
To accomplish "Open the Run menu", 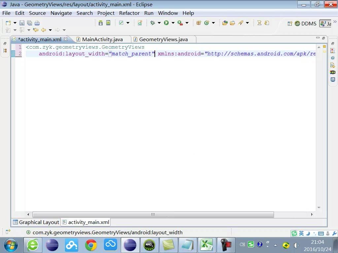I will [149, 13].
